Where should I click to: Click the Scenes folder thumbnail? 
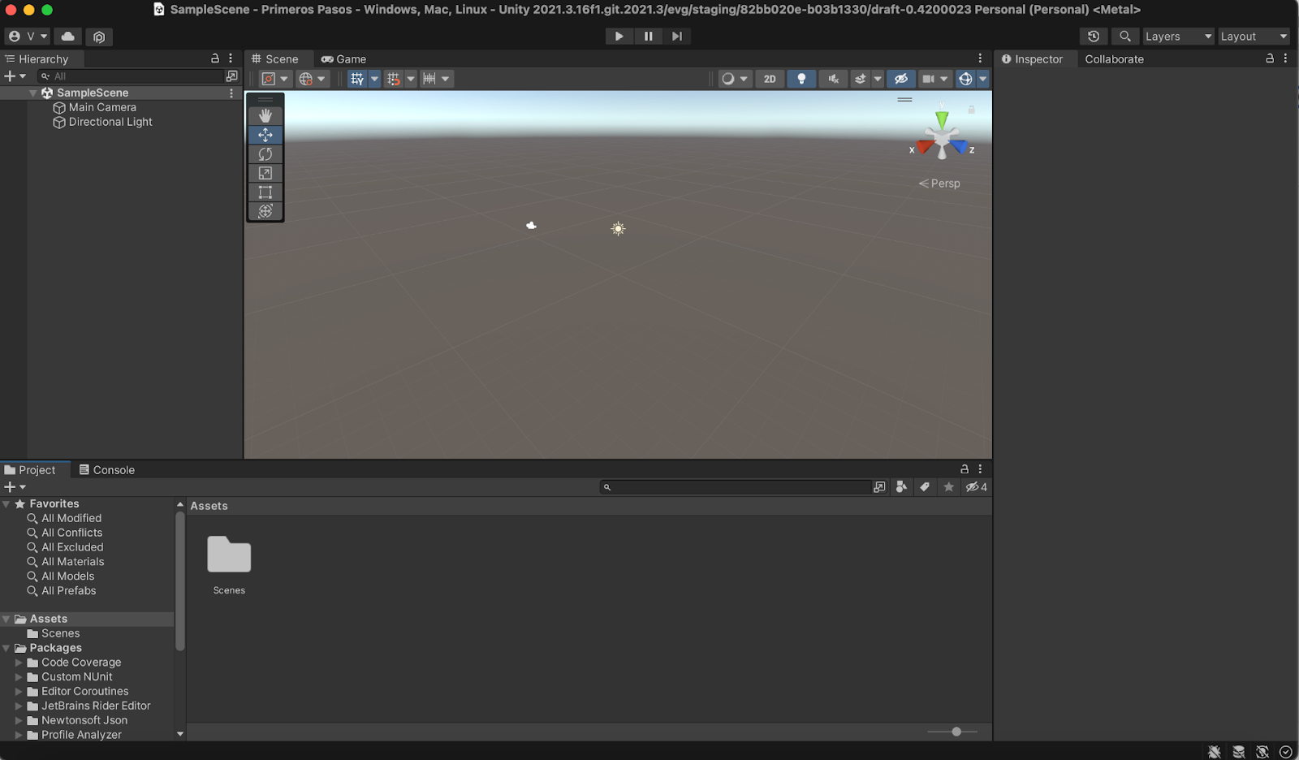click(229, 555)
